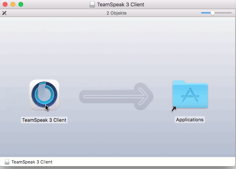
Task: Click the left end of icon size slider
Action: [202, 13]
